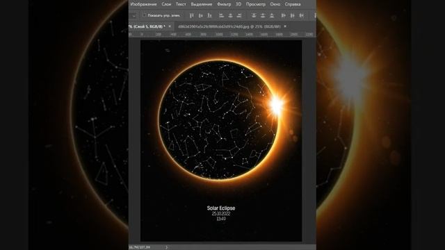
Task: Open the Просмотр menu
Action: click(x=256, y=4)
